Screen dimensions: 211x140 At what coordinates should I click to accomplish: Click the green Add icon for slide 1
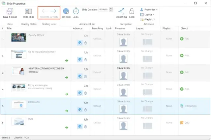click(182, 39)
